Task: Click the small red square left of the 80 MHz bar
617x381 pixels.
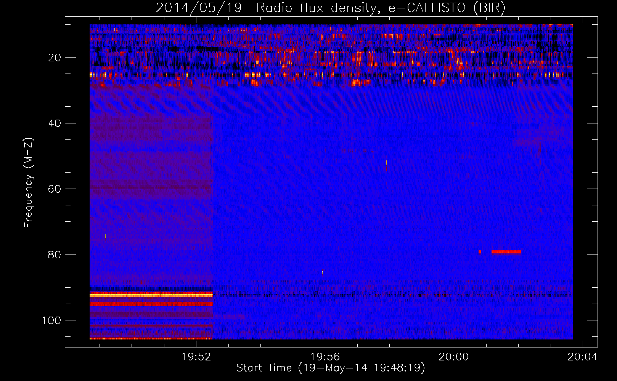Action: (480, 252)
